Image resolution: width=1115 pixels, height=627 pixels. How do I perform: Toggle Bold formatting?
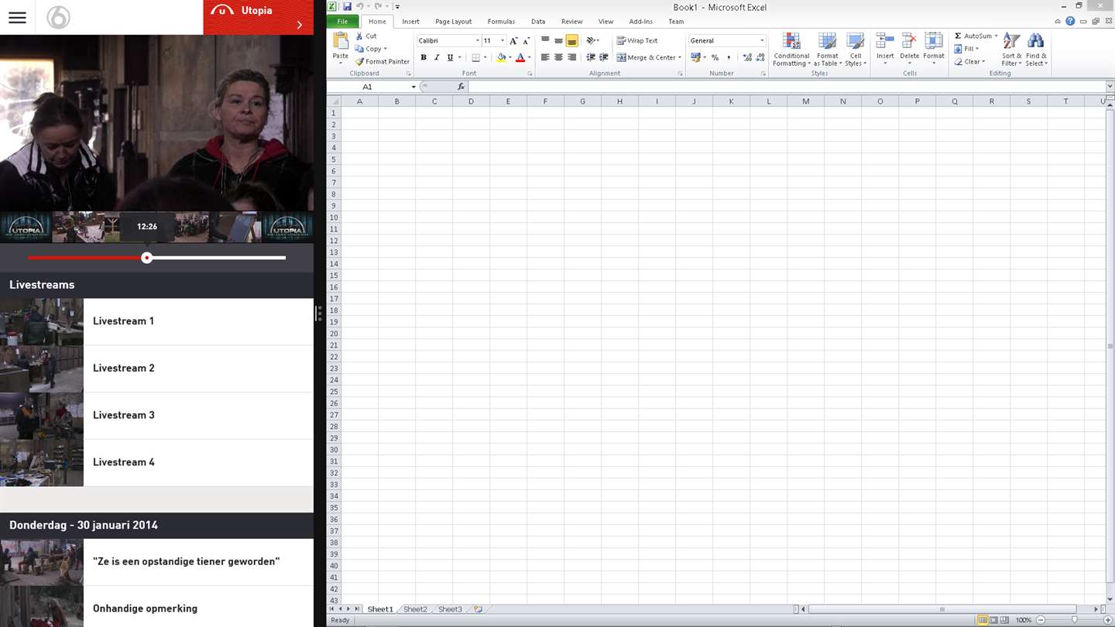tap(424, 57)
